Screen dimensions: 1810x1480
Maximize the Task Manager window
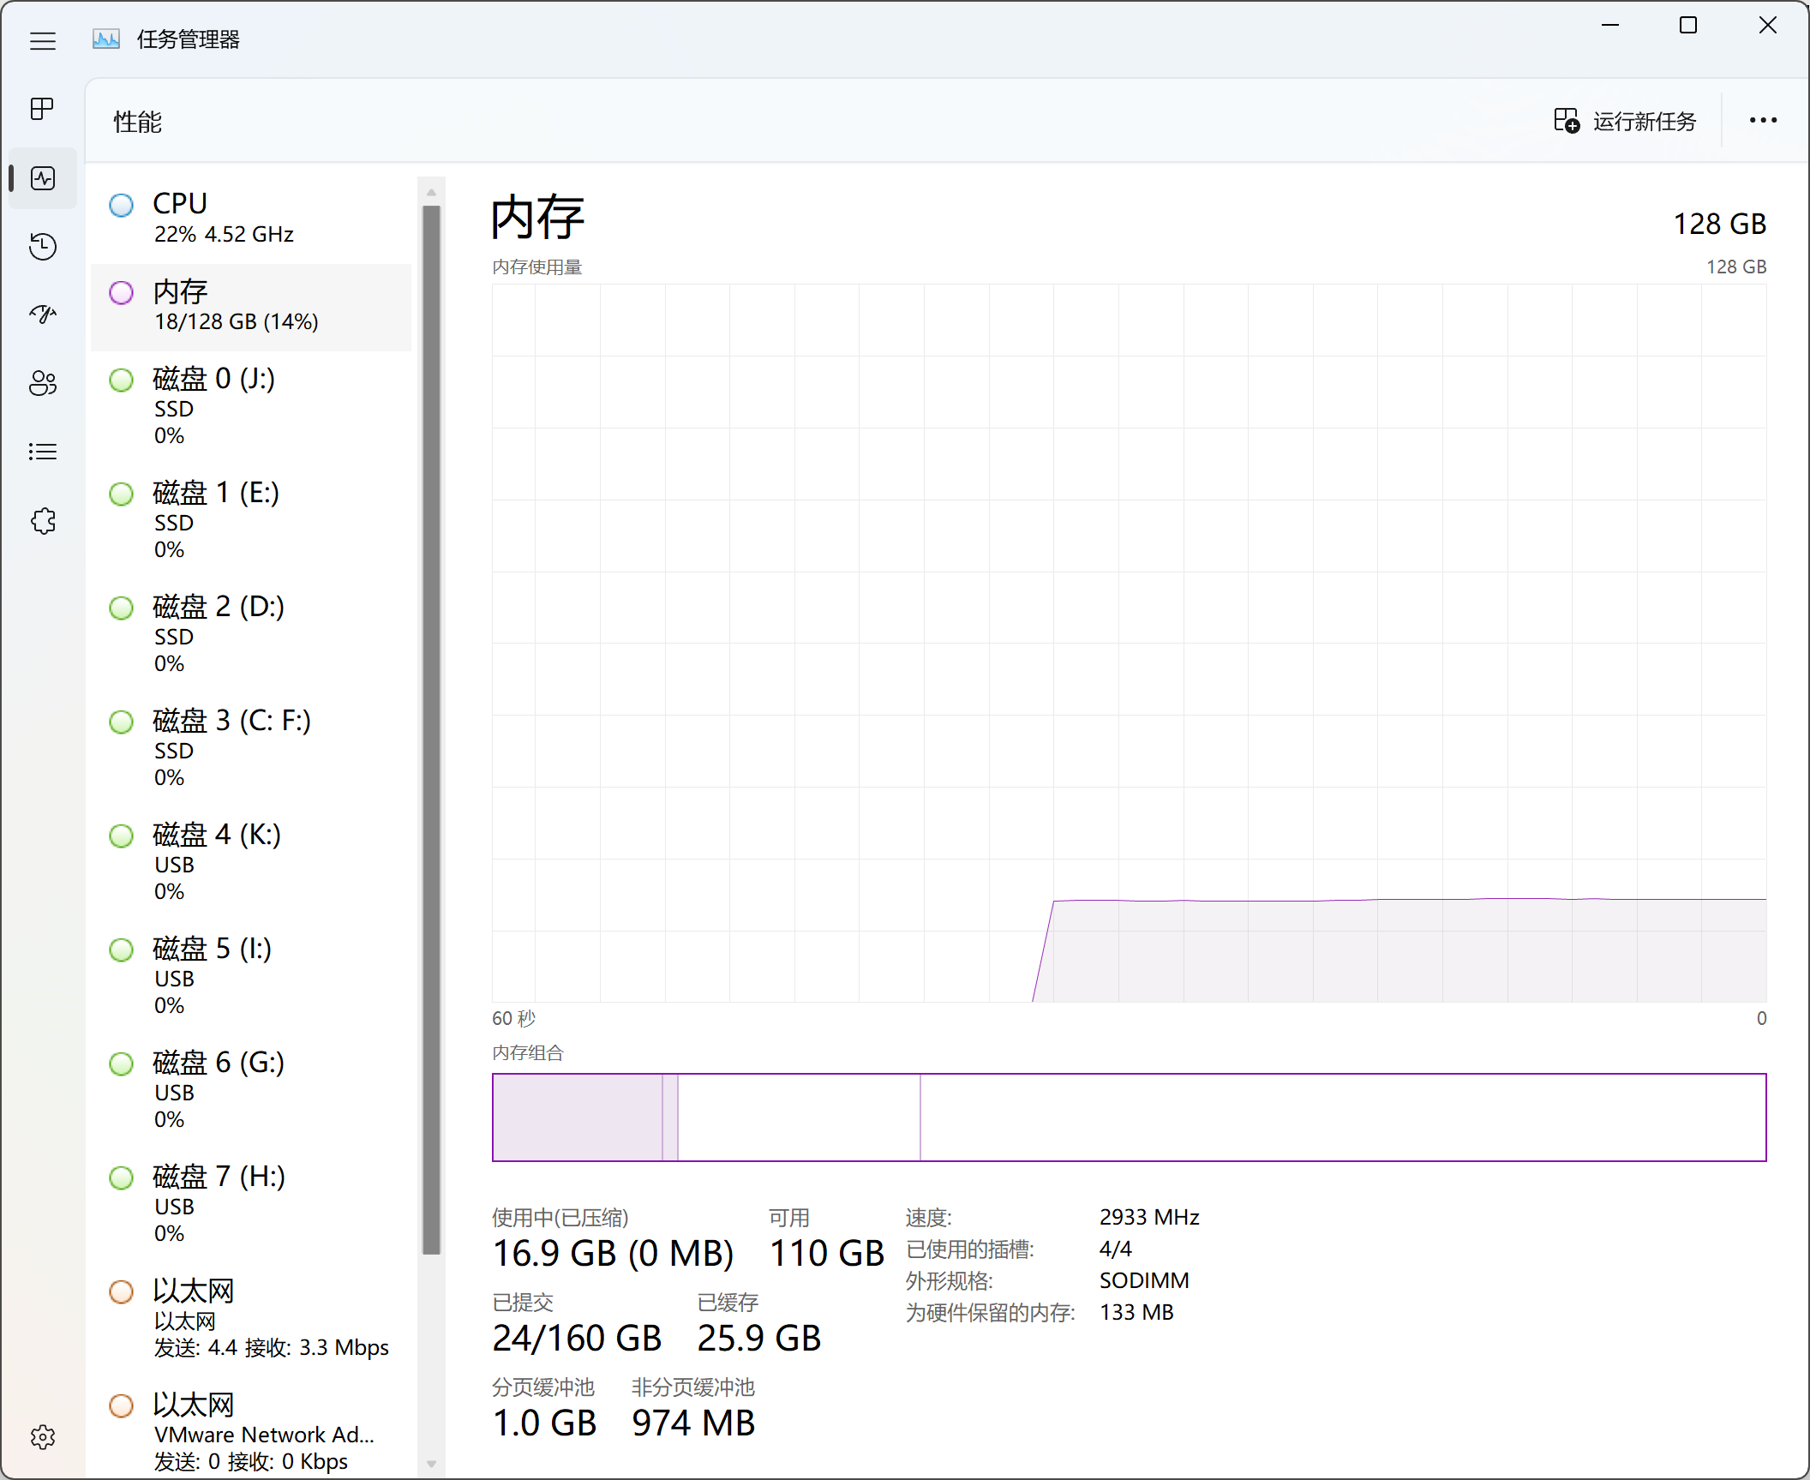pyautogui.click(x=1688, y=26)
